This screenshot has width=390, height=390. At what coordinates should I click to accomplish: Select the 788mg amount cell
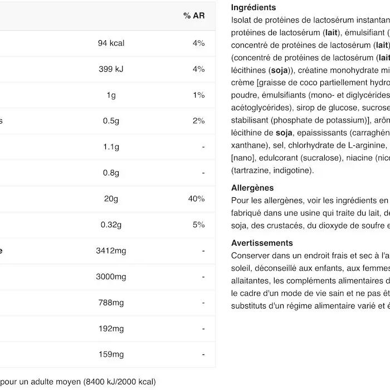[111, 303]
